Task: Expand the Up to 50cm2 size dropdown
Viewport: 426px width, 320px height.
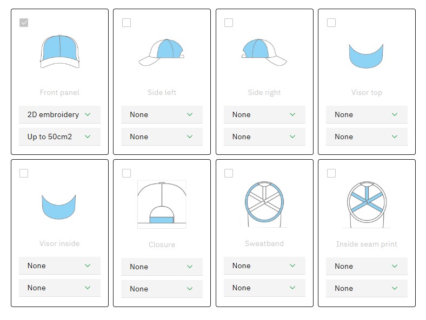Action: tap(59, 137)
